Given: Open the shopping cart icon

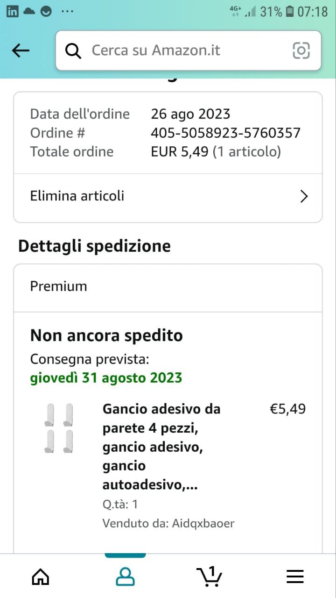Looking at the screenshot, I should pyautogui.click(x=209, y=576).
